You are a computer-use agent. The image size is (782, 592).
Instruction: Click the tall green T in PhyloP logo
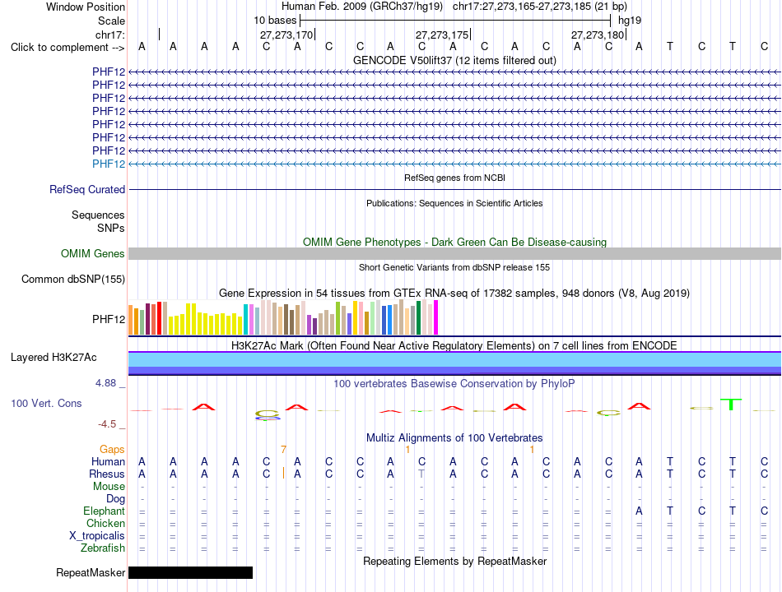[731, 405]
